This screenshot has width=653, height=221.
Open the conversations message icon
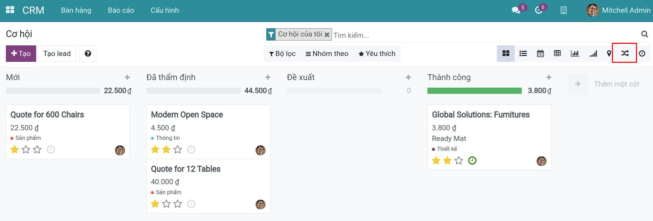coord(516,10)
